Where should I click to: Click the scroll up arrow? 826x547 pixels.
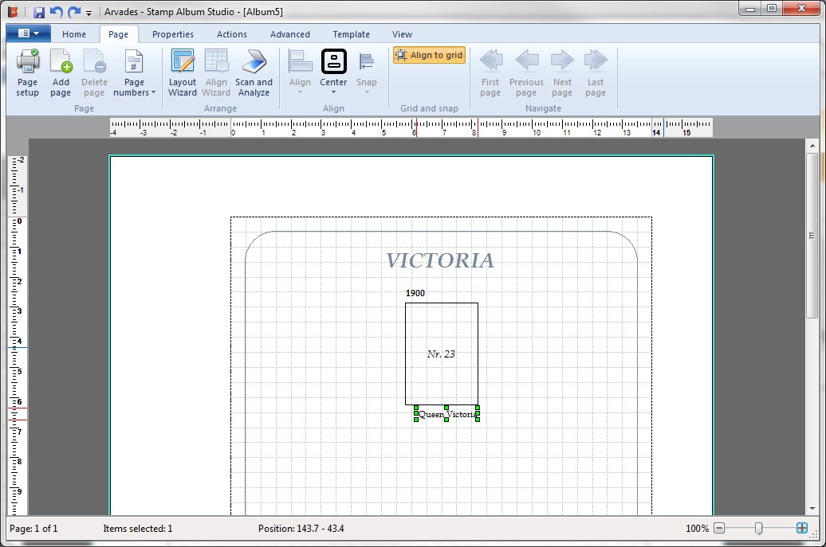(x=812, y=145)
